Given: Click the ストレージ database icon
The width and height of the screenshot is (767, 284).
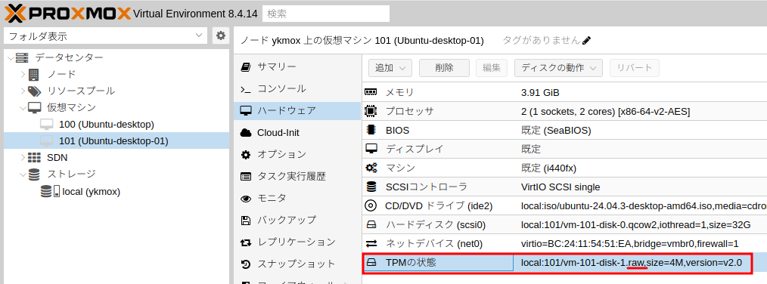Looking at the screenshot, I should click(34, 174).
